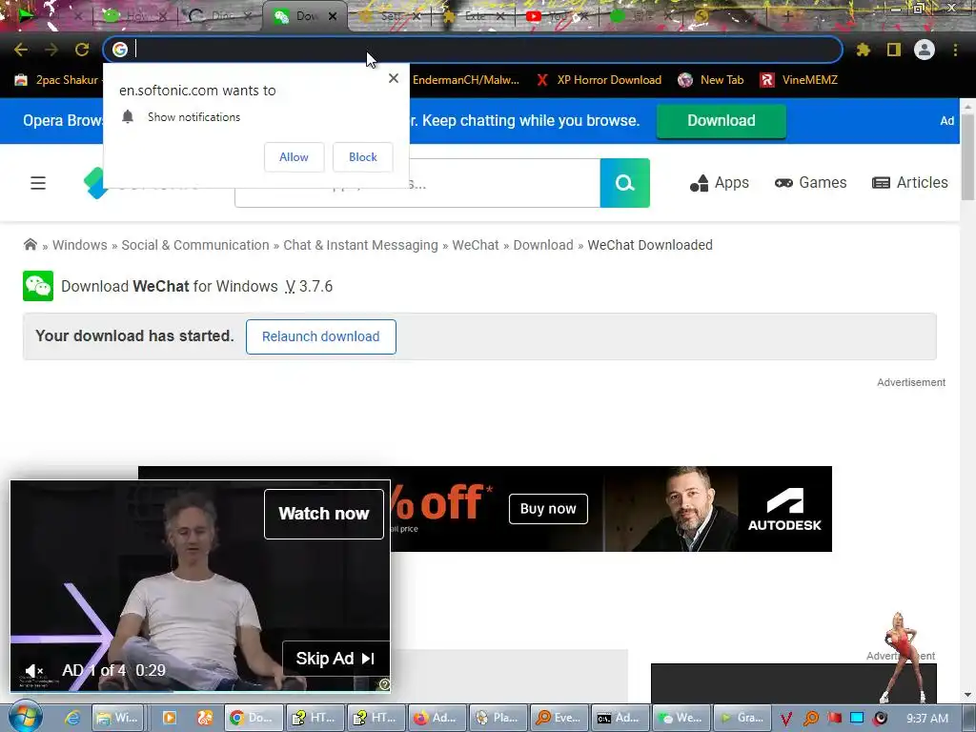Open Download breadcrumb link
Viewport: 976px width, 732px height.
click(543, 245)
